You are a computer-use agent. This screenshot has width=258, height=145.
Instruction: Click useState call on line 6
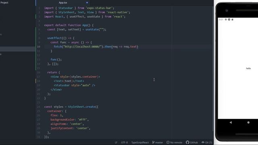[x=92, y=29]
